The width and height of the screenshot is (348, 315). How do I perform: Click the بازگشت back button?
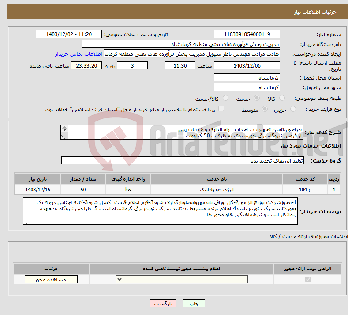click(163, 303)
